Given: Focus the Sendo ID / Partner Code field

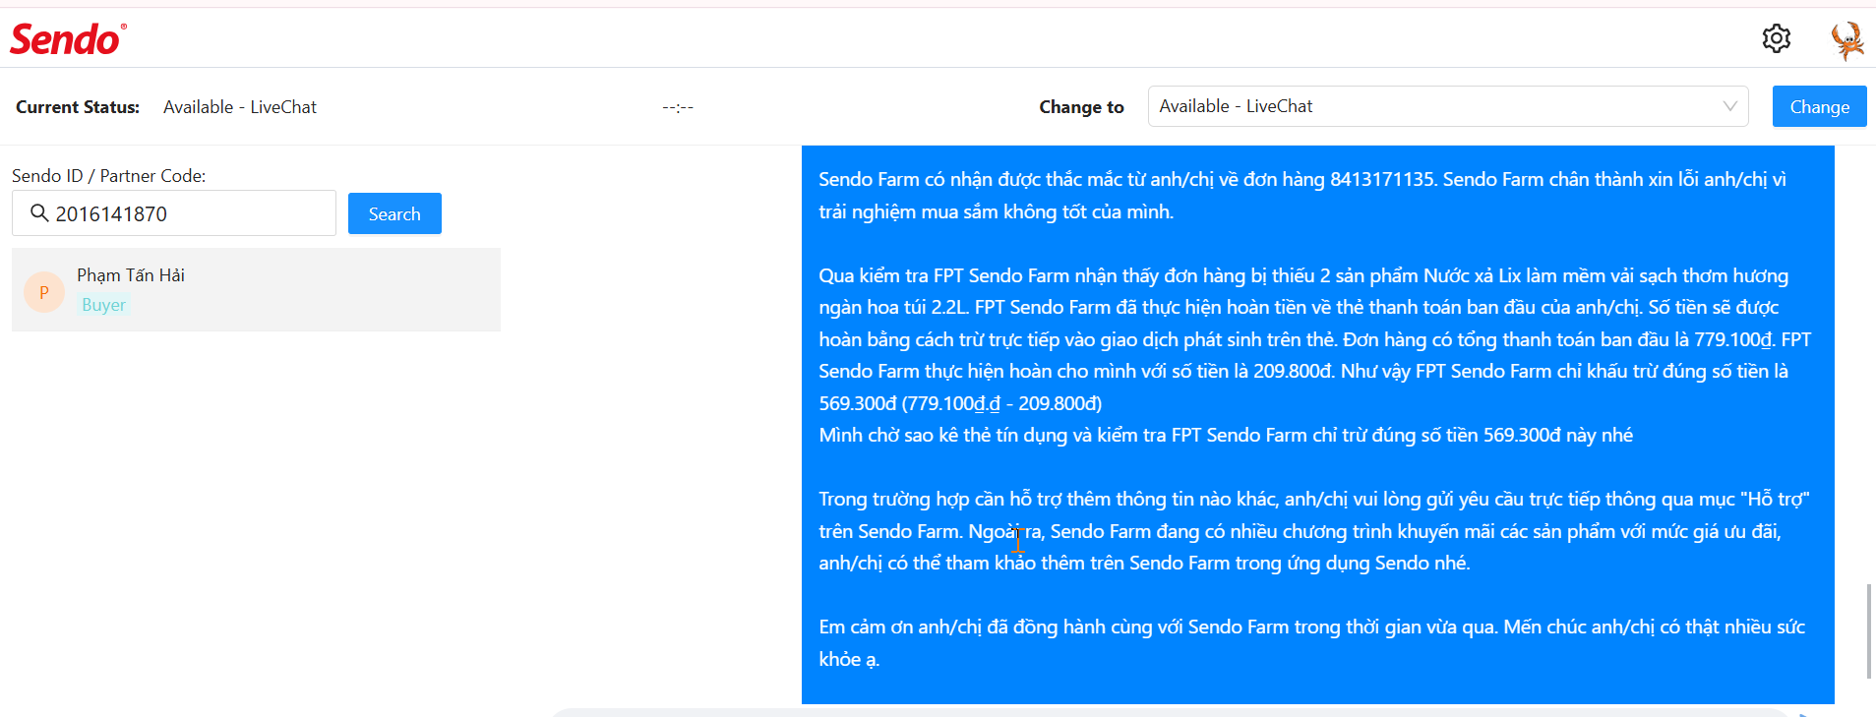Looking at the screenshot, I should [174, 213].
